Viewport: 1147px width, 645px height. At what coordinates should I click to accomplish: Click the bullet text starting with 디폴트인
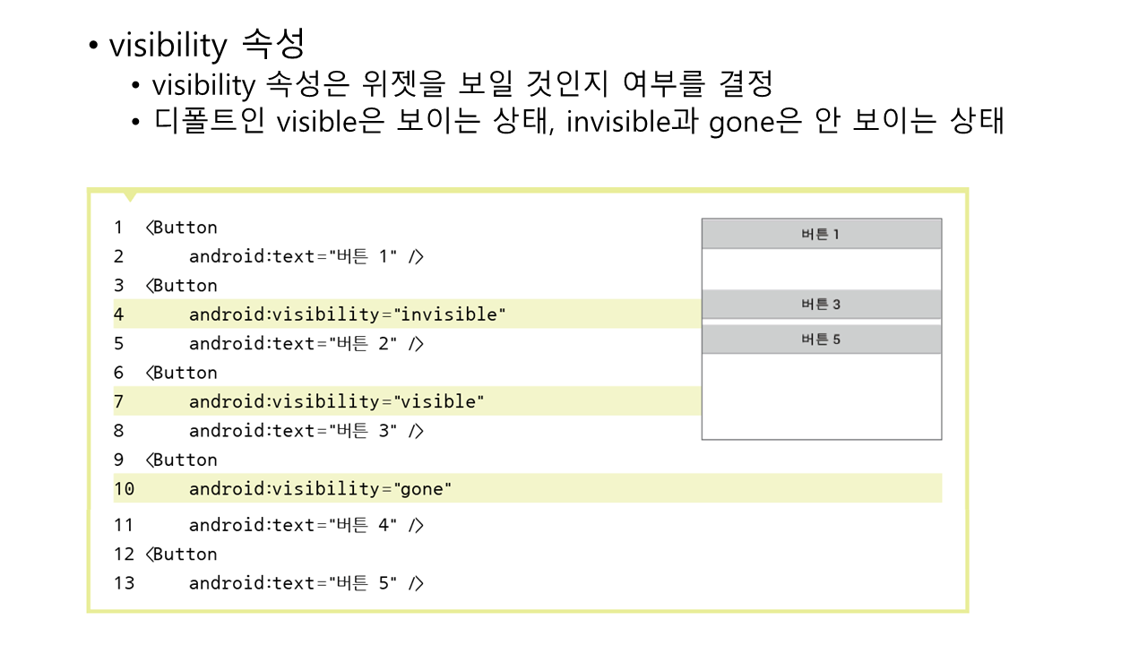(578, 122)
